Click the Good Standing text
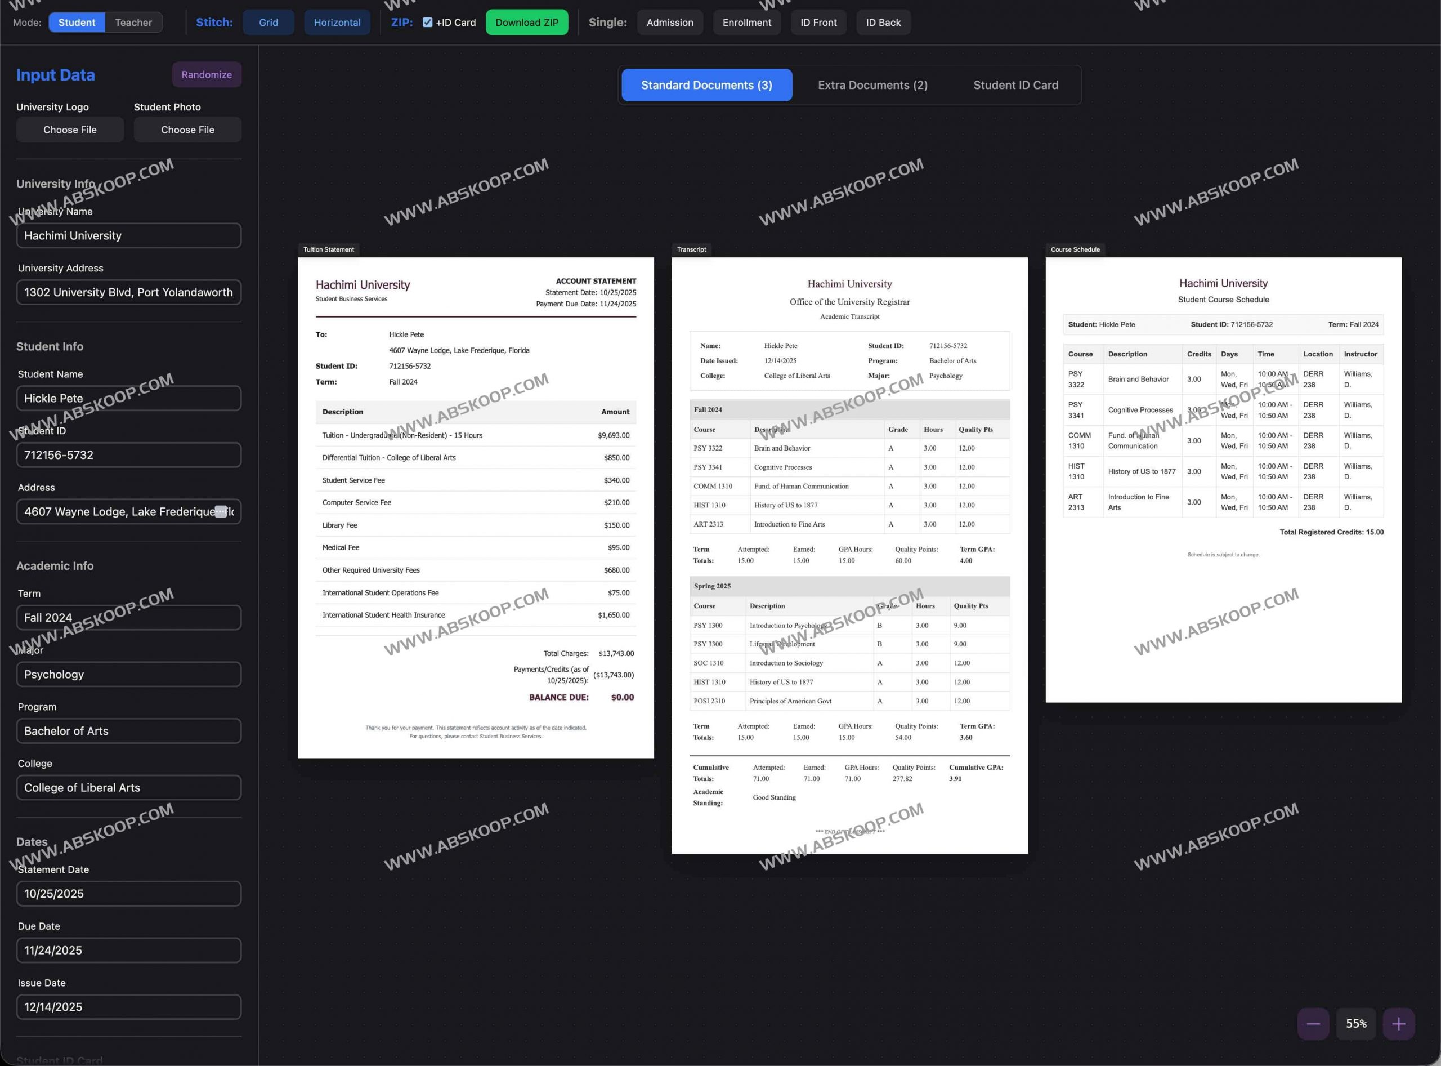 pos(774,797)
